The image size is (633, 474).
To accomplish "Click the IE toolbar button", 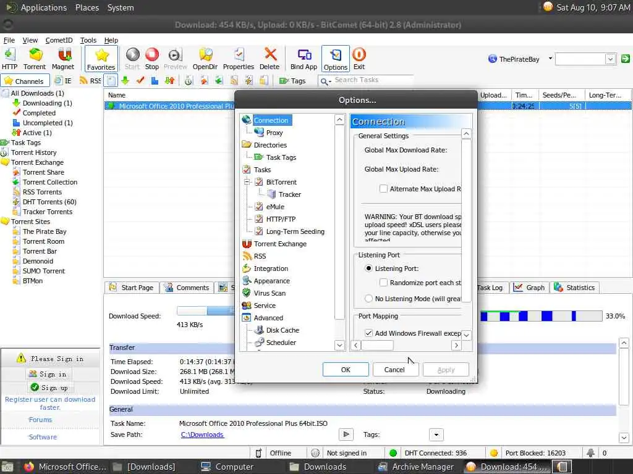I will (x=63, y=81).
